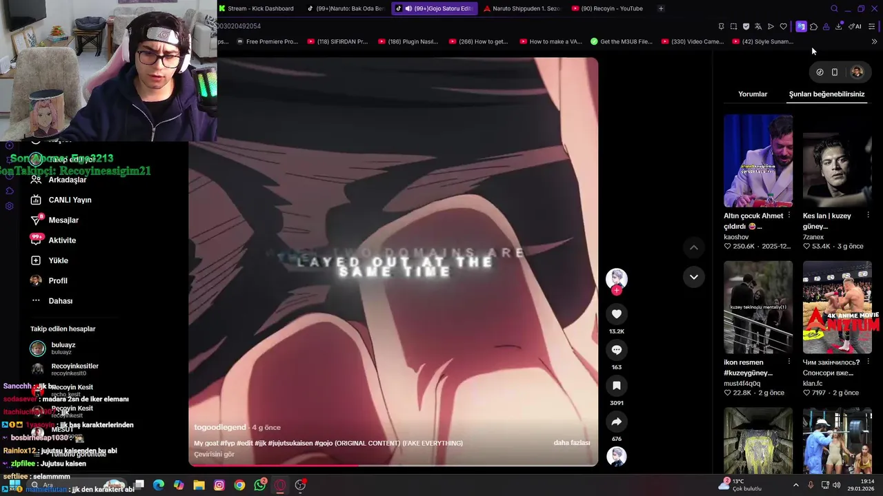Open How to make a VA bookmark
Screen dimensions: 883x496
pos(550,41)
